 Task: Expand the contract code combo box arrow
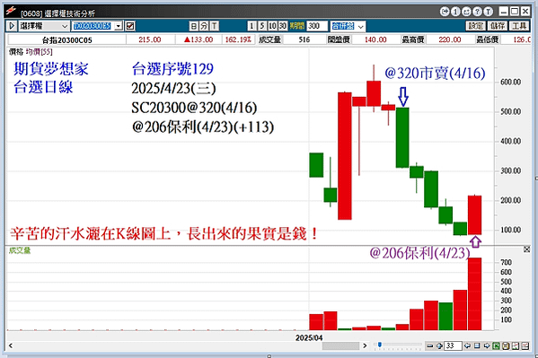119,26
